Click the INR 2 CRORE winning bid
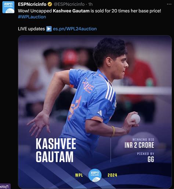This screenshot has height=189, width=174. pyautogui.click(x=139, y=145)
